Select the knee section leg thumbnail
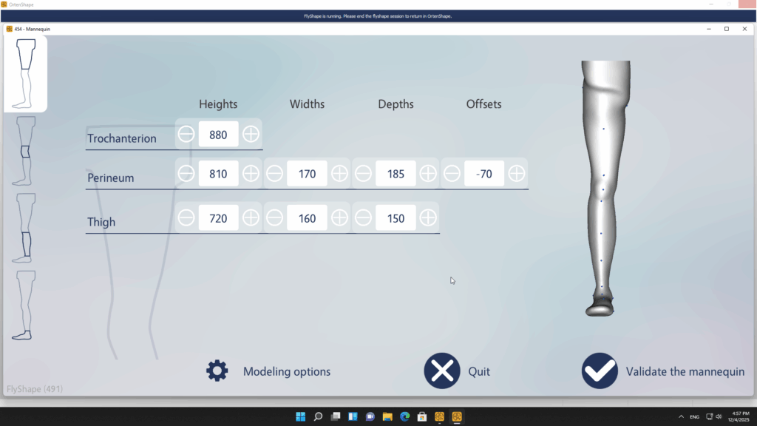Viewport: 757px width, 426px height. (25, 151)
